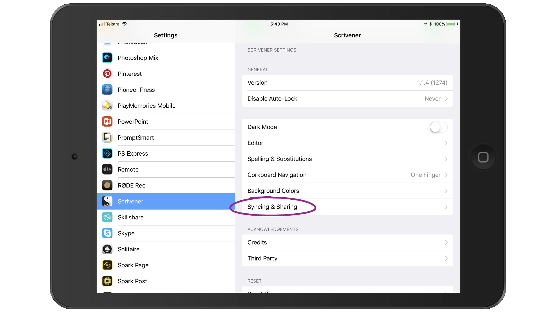Tap the One Finger navigation value
Viewport: 557px width, 313px height.
click(426, 175)
